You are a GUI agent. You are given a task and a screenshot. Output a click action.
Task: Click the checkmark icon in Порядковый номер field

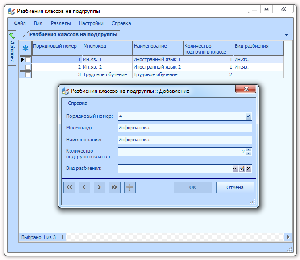249,116
